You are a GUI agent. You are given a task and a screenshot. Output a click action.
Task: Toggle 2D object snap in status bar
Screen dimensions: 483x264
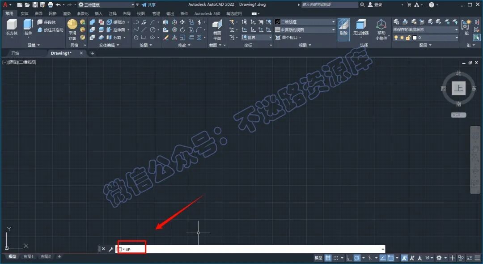click(391, 258)
